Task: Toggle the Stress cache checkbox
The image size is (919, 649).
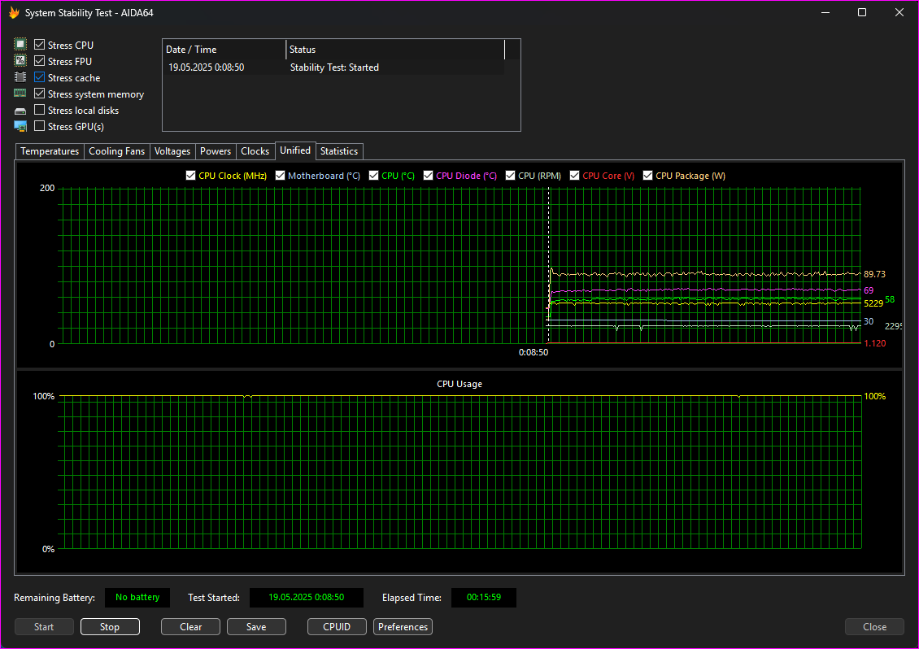Action: (39, 77)
